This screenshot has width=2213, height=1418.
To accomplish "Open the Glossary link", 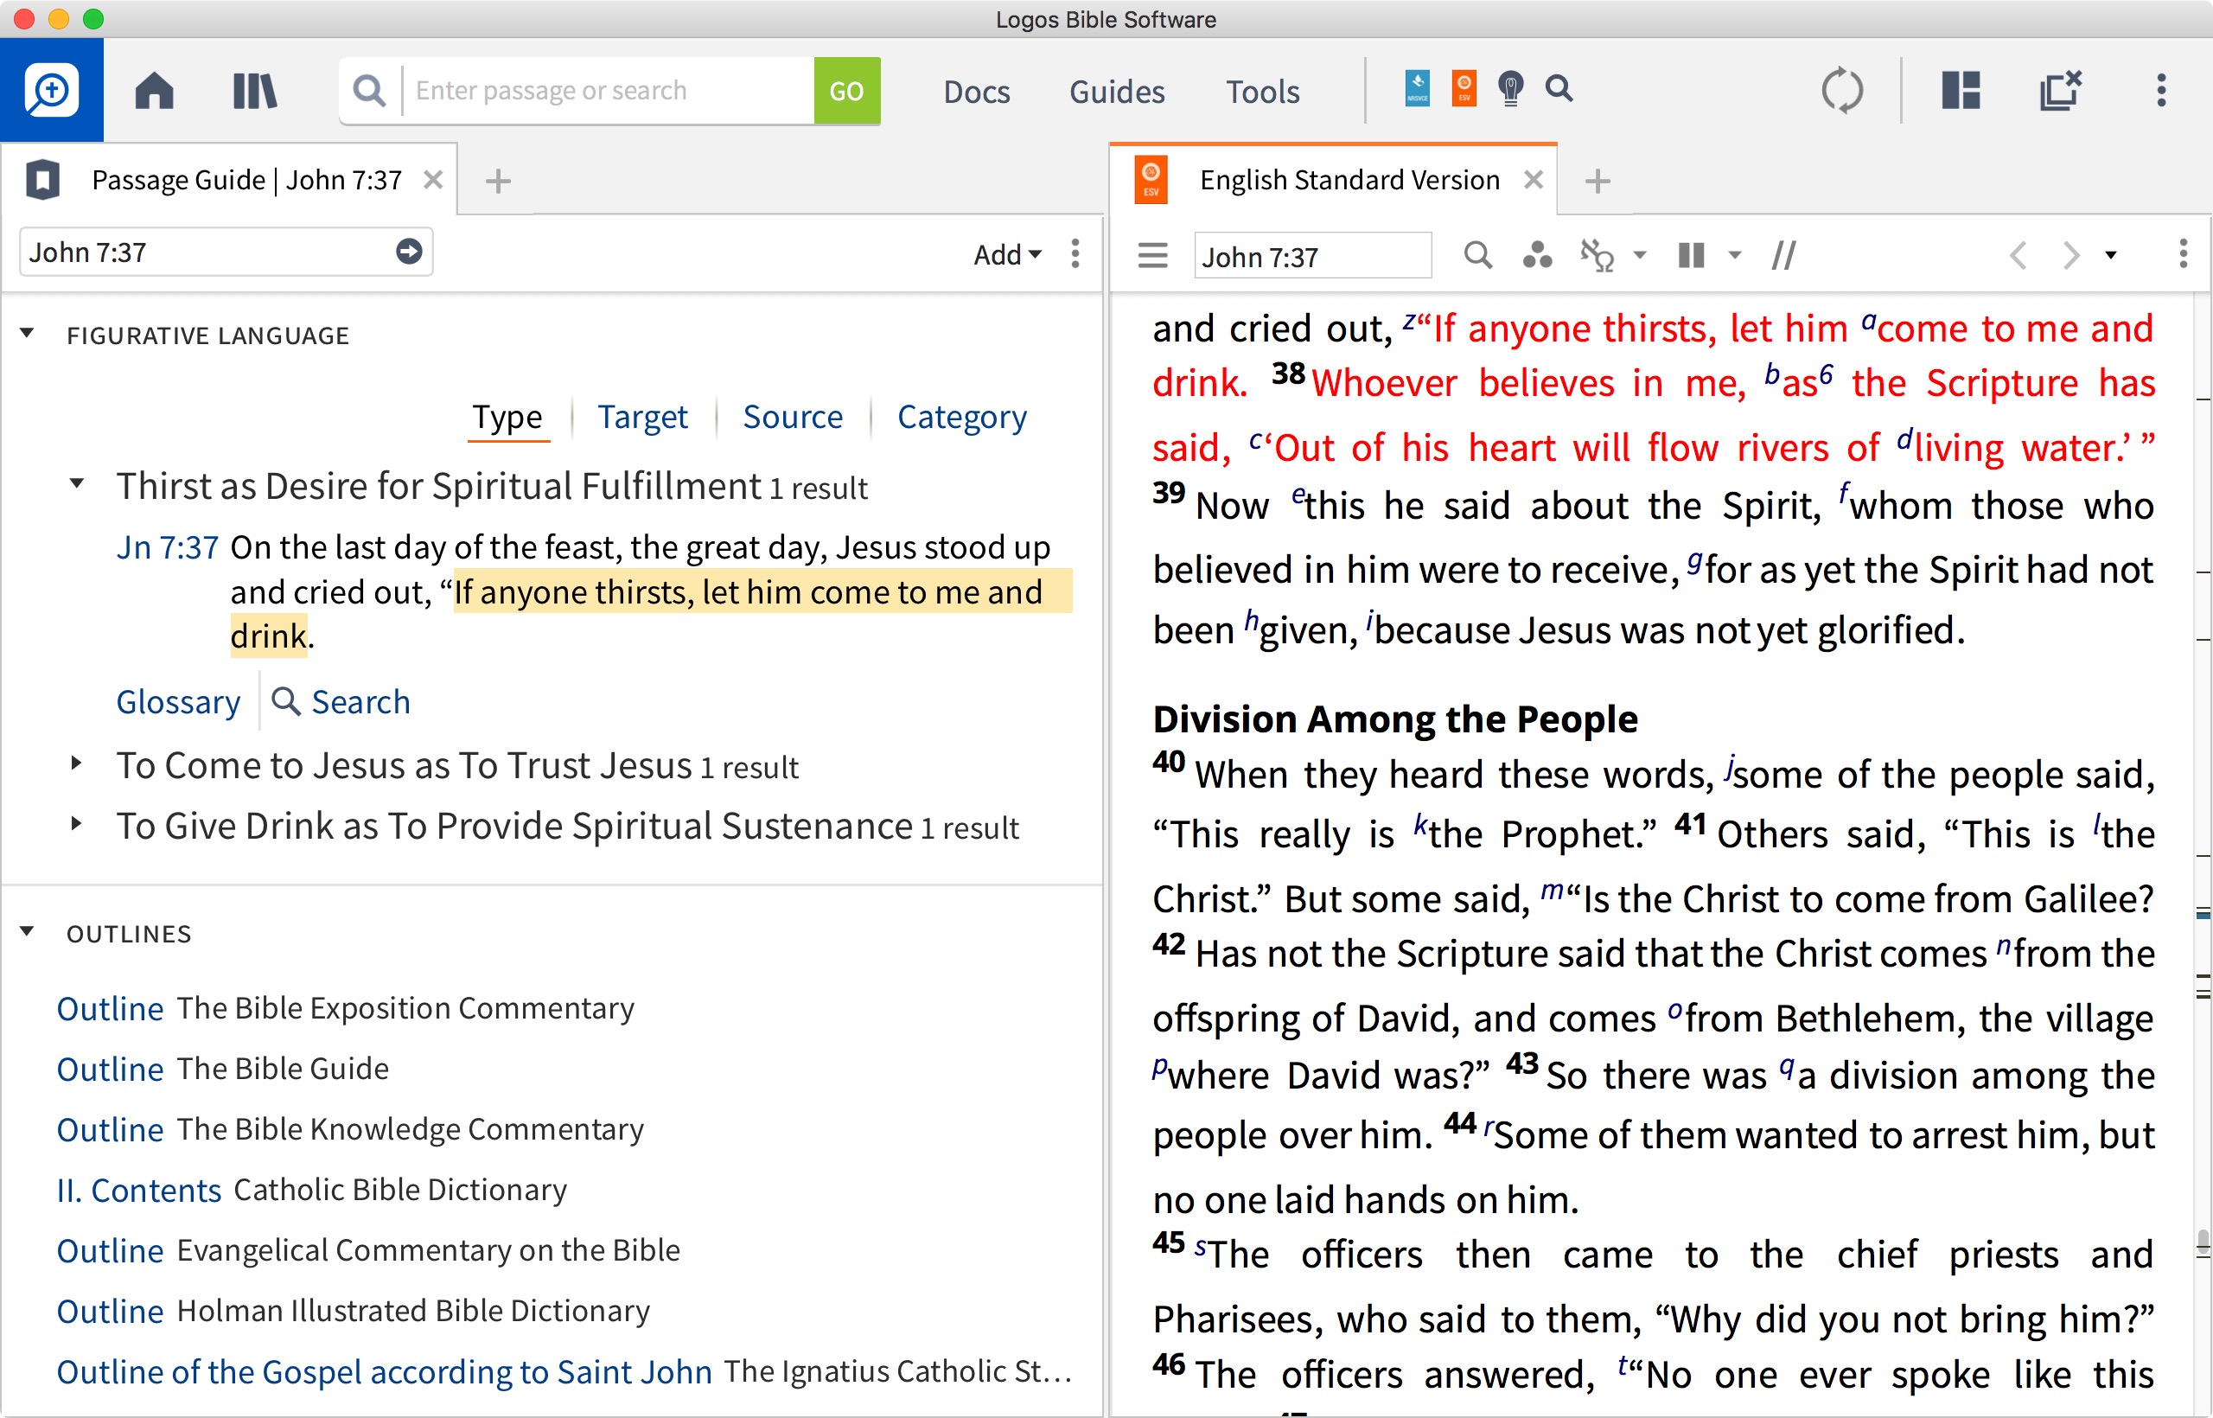I will tap(178, 701).
